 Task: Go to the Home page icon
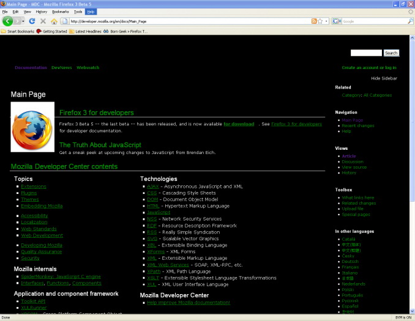pos(54,21)
